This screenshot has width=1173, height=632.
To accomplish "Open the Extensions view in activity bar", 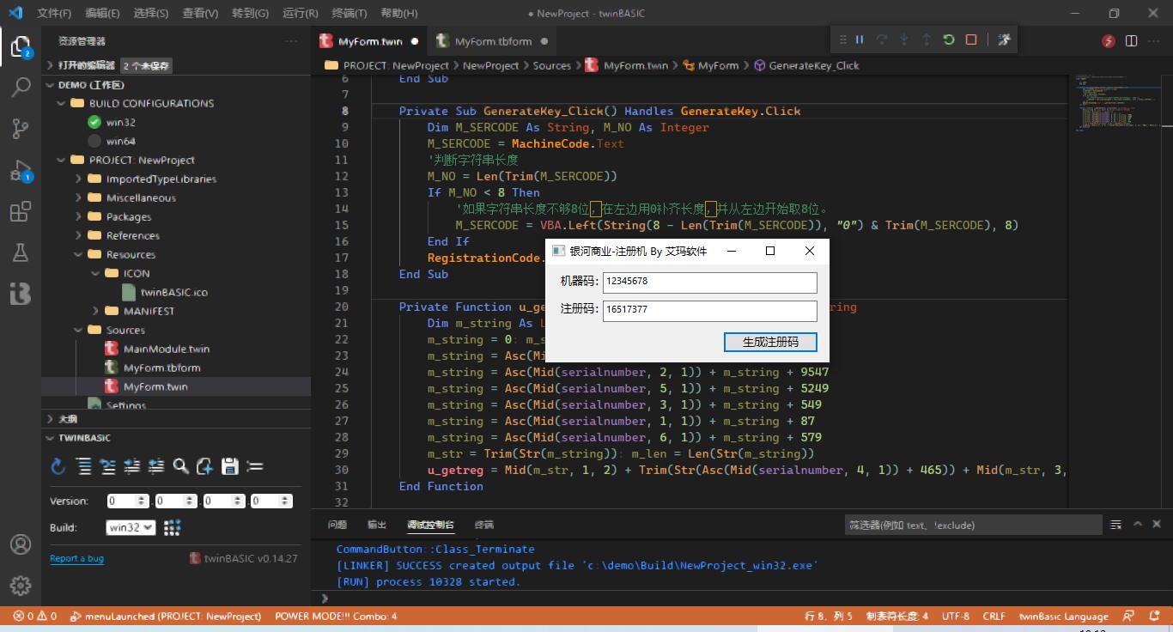I will point(21,212).
